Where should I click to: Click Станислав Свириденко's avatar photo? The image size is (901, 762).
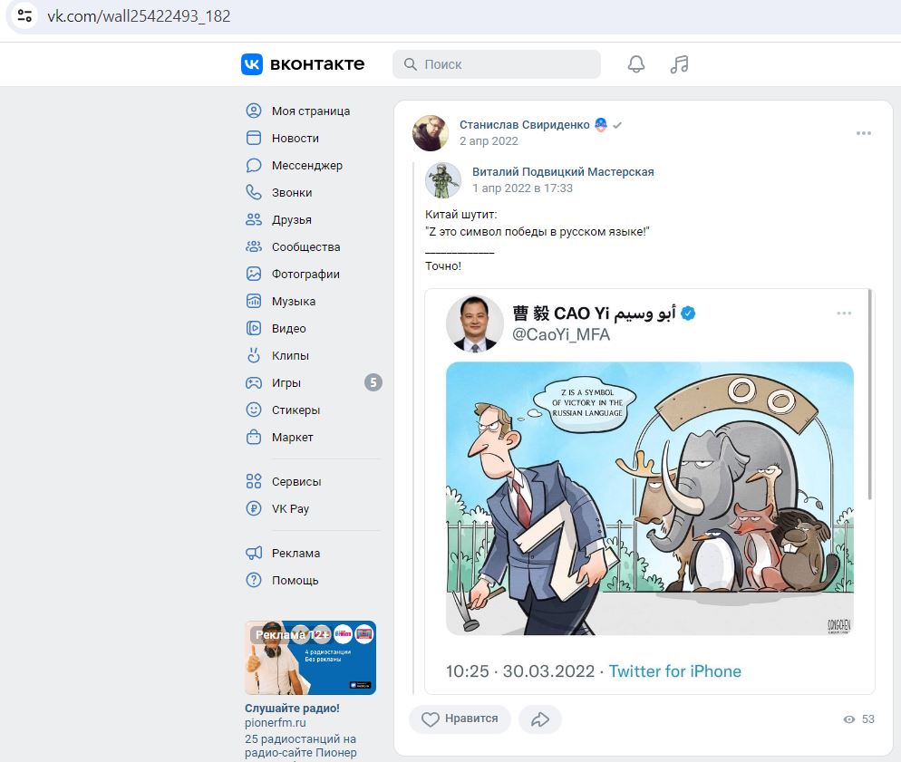pos(431,132)
